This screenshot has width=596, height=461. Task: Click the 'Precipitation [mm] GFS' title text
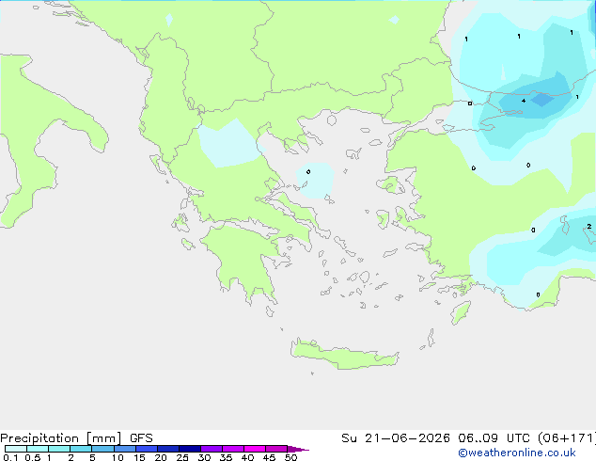tap(76, 438)
